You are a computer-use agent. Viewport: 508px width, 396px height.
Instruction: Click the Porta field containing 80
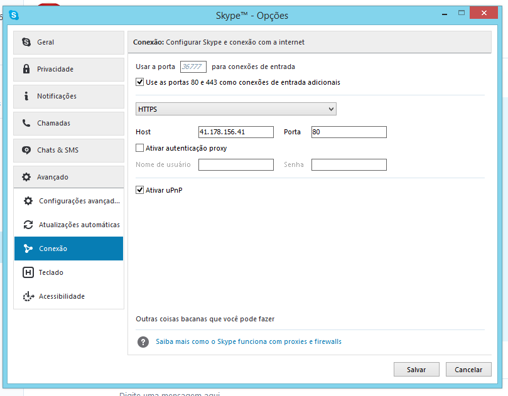point(349,132)
